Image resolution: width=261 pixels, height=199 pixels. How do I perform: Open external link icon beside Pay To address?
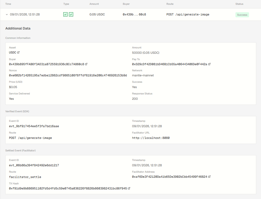[x=209, y=64]
